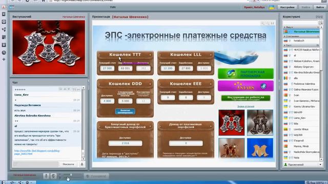The width and height of the screenshot is (328, 184).
Task: Expand Кошелек TTT right arrow
Action: pyautogui.click(x=150, y=55)
